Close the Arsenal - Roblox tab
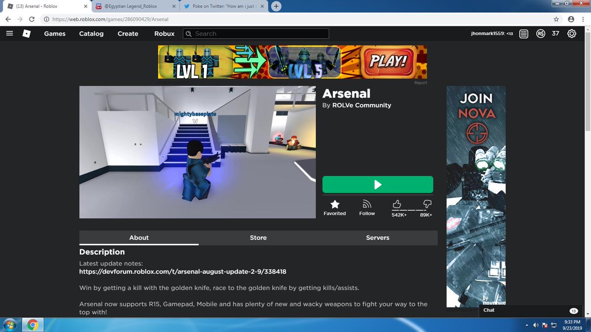This screenshot has width=591, height=332. (86, 6)
